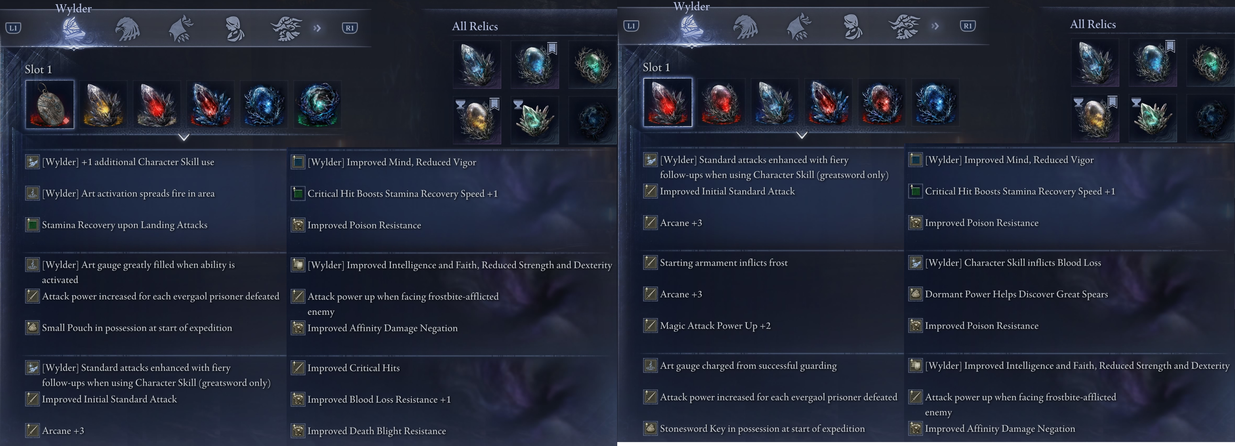
Task: Click the L1 button in the left screenshot
Action: coord(13,28)
